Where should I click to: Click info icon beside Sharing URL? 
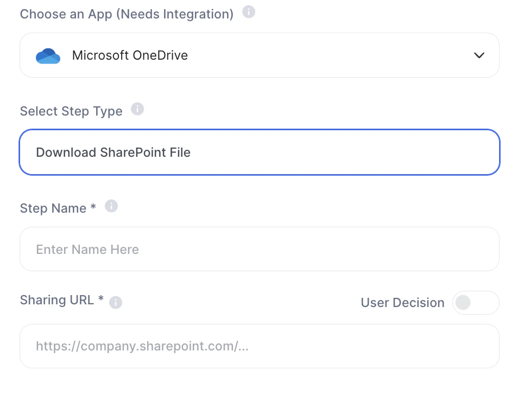115,302
